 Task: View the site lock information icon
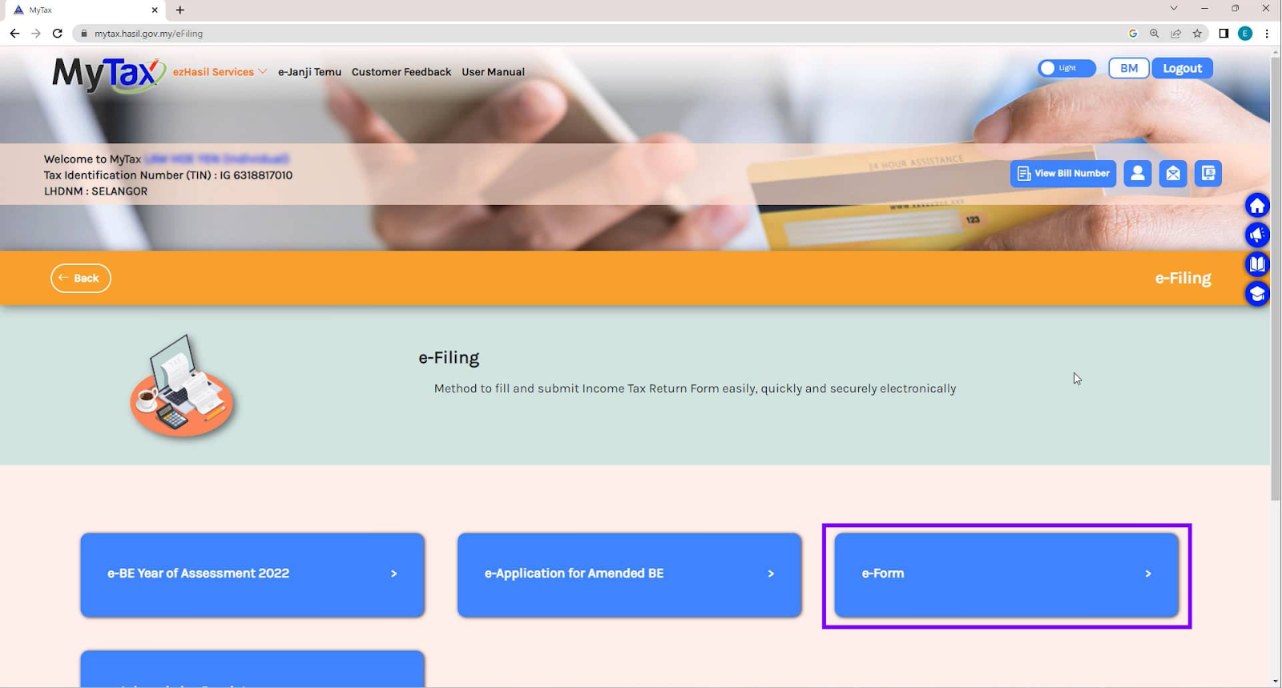83,34
